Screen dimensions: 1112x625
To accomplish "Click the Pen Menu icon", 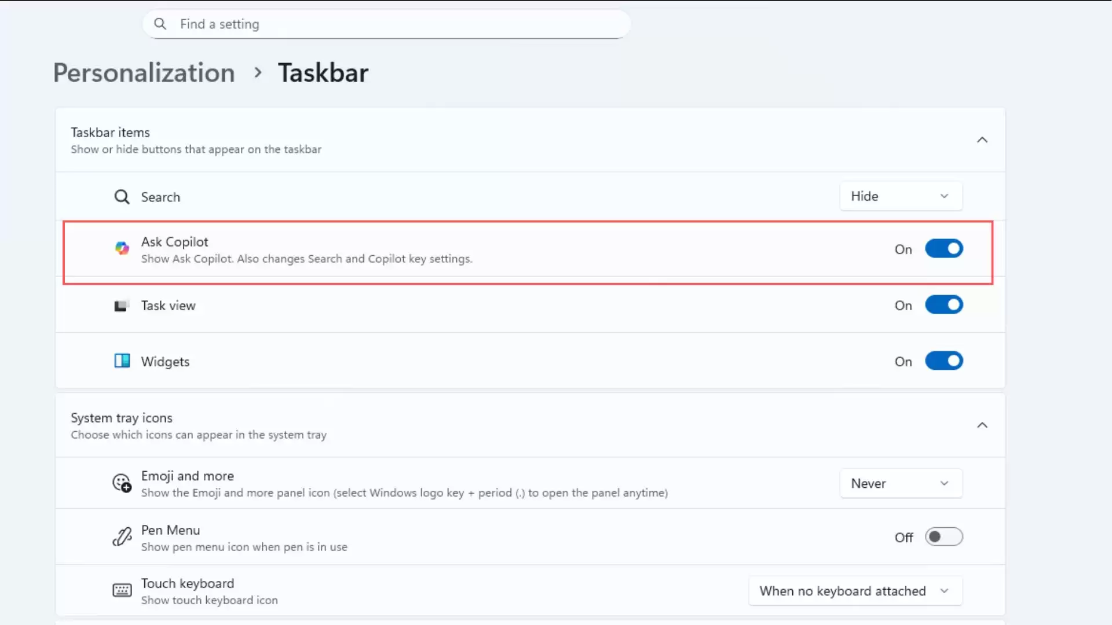I will tap(122, 537).
